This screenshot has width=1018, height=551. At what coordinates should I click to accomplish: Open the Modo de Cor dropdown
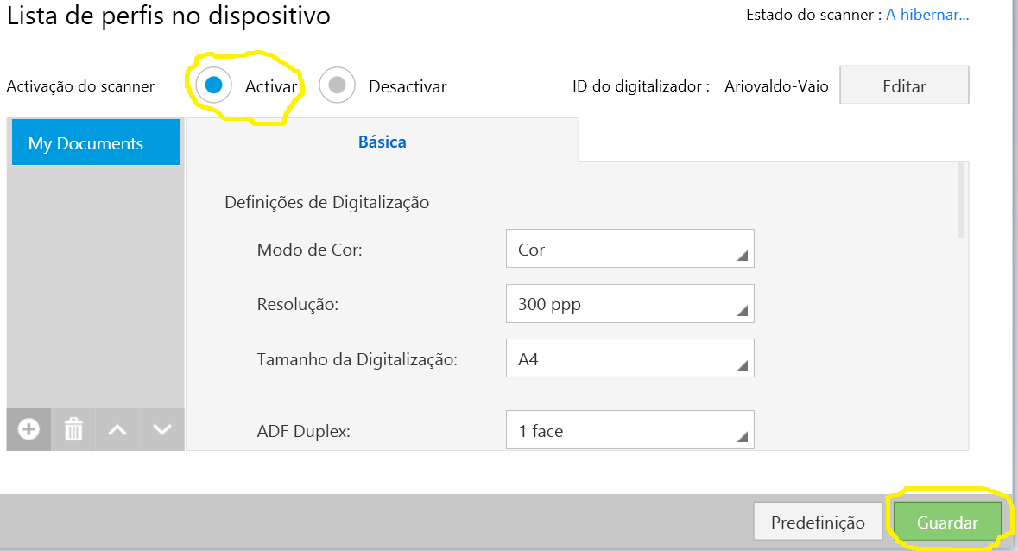pos(629,249)
